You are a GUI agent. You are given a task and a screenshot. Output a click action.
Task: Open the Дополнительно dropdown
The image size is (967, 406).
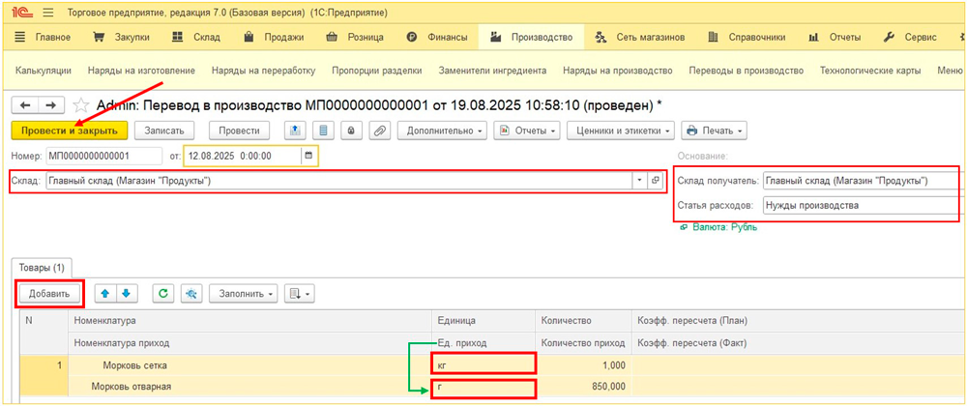(444, 130)
